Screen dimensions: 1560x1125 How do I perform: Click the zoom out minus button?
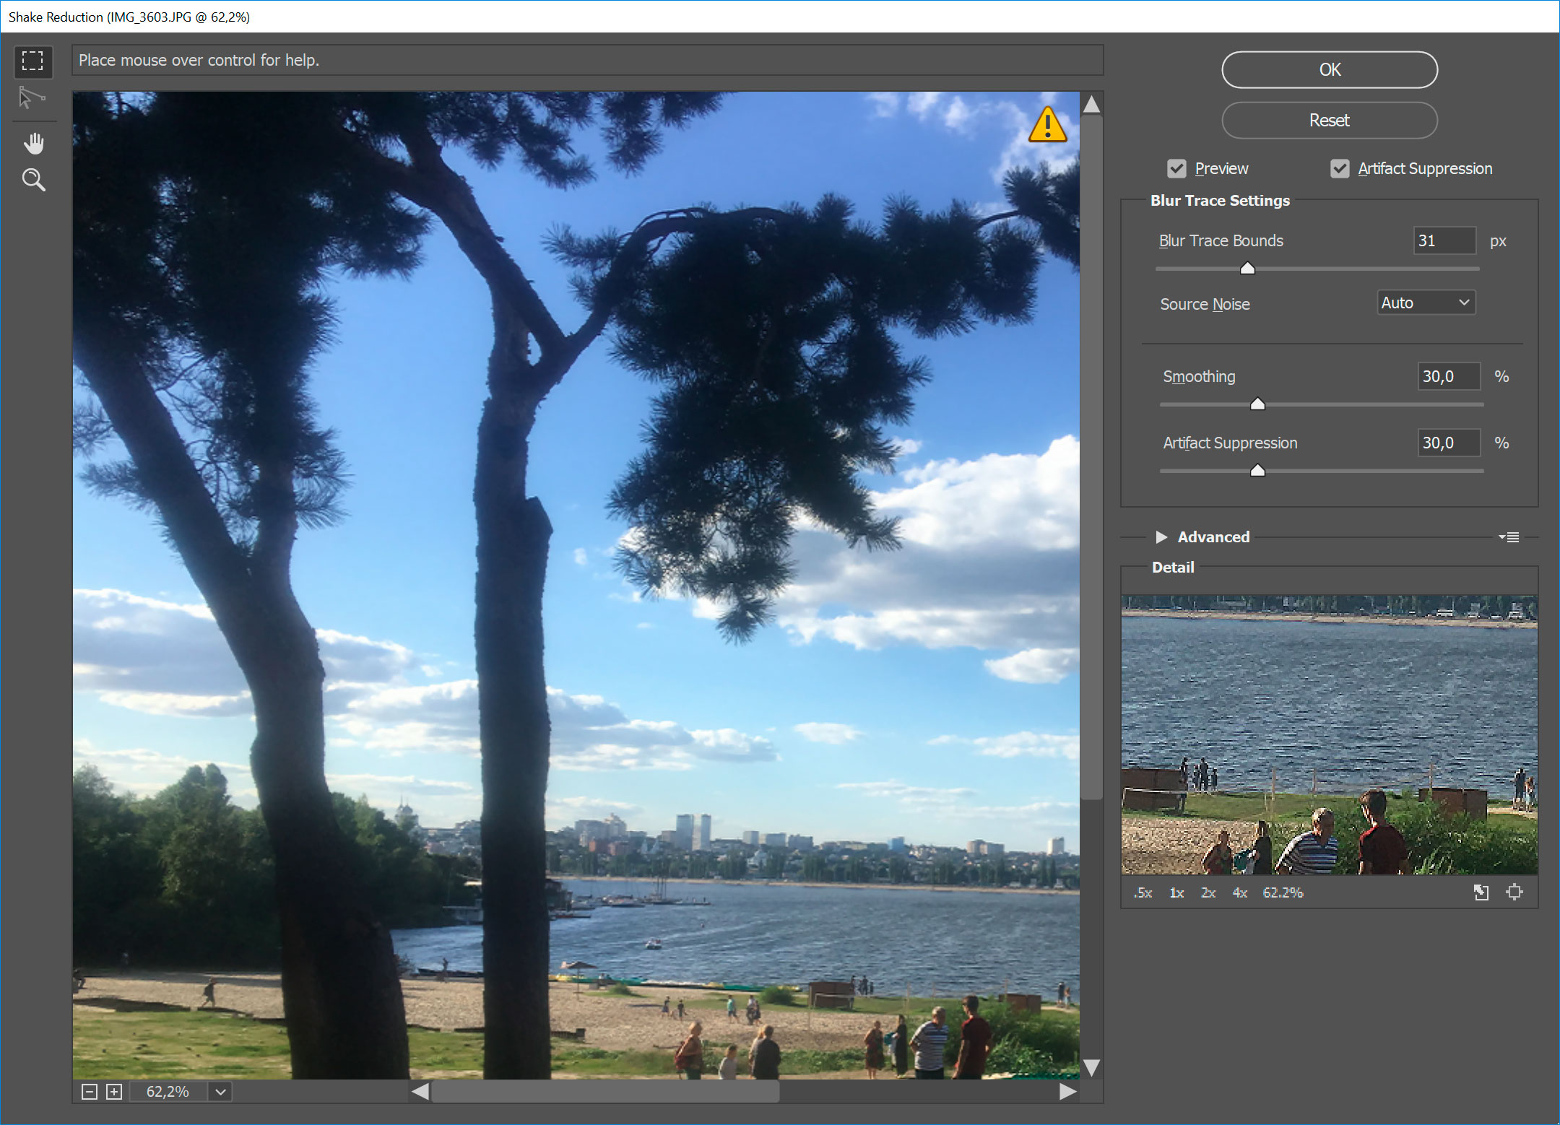click(x=90, y=1092)
